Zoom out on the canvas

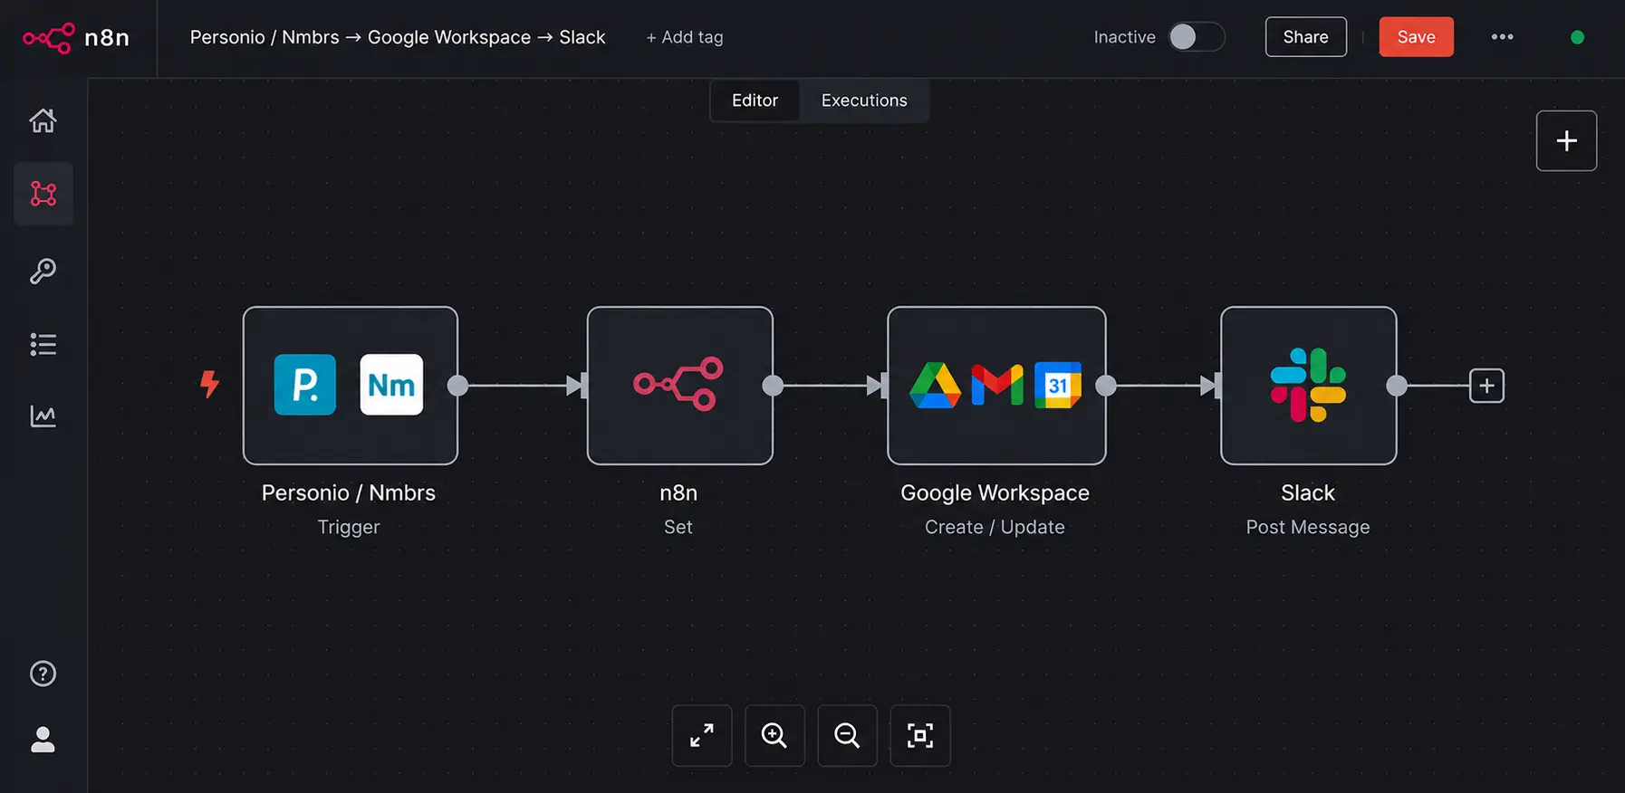(847, 735)
